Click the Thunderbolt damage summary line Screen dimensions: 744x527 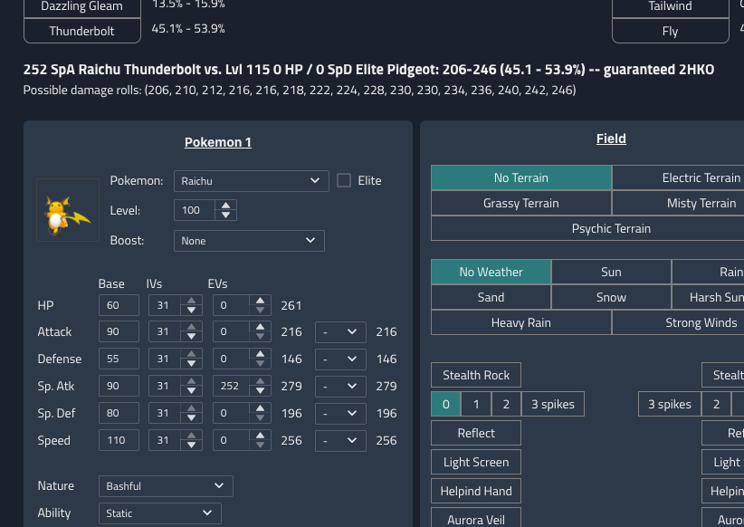[x=368, y=70]
